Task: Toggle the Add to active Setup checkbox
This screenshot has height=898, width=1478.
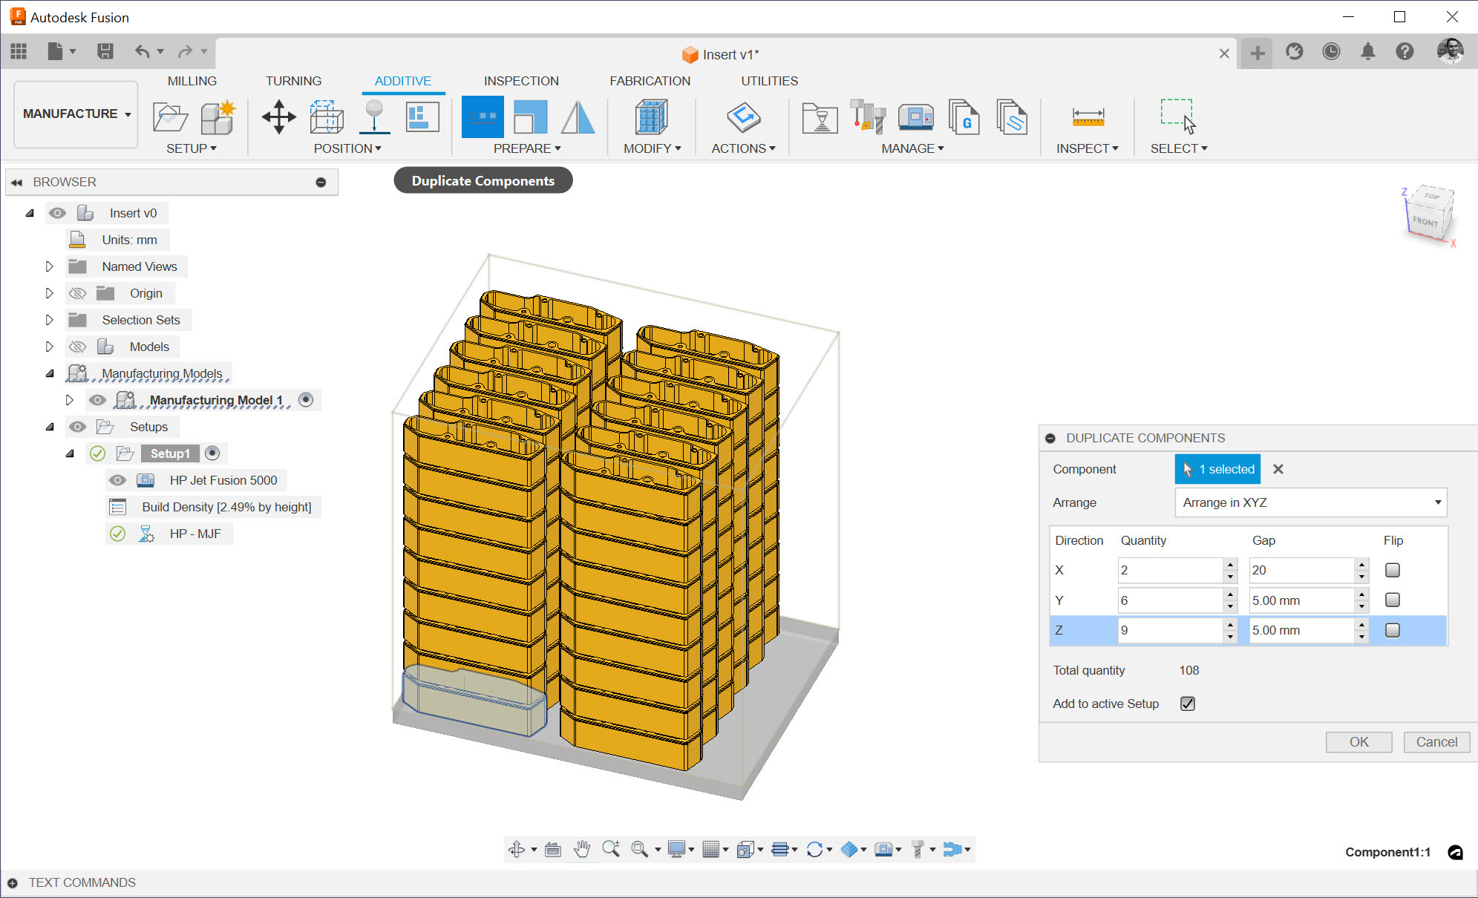Action: tap(1188, 704)
